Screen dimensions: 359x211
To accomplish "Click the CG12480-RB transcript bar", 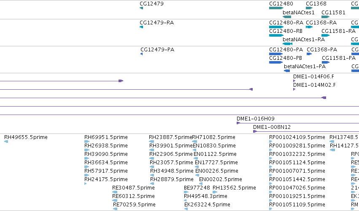I will pos(276,35).
